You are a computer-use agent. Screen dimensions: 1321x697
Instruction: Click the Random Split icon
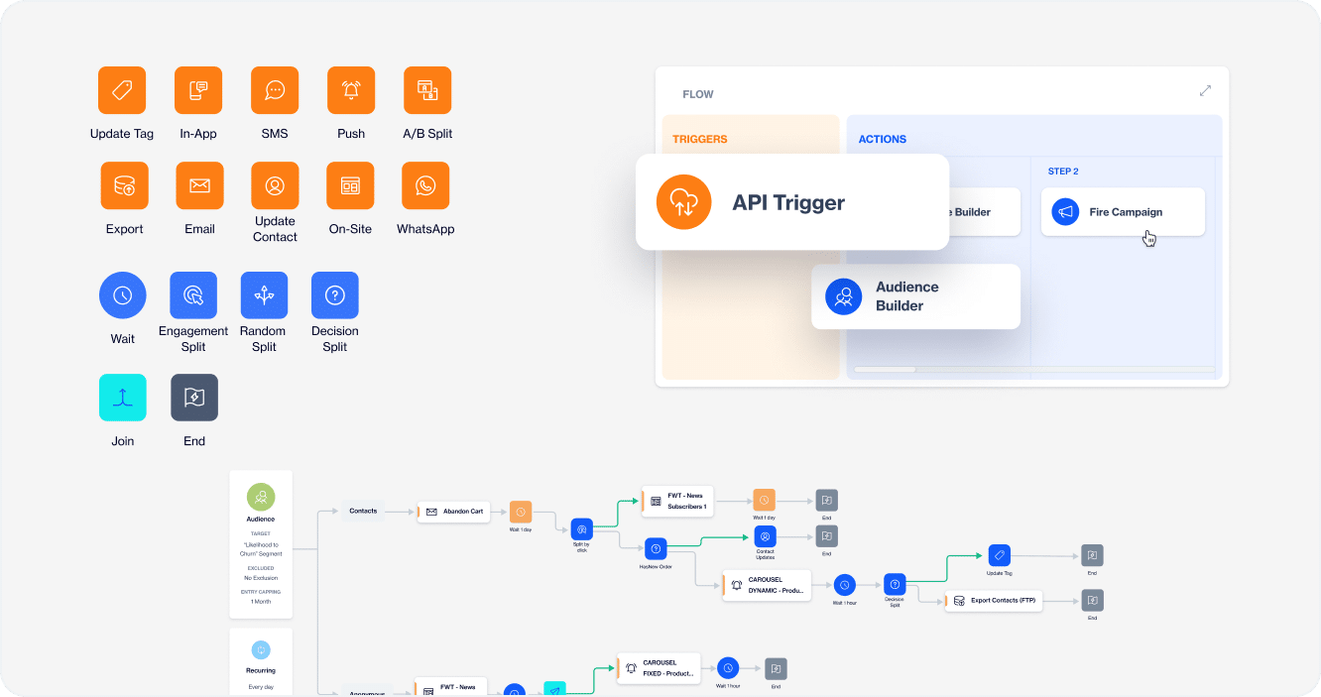(x=264, y=294)
